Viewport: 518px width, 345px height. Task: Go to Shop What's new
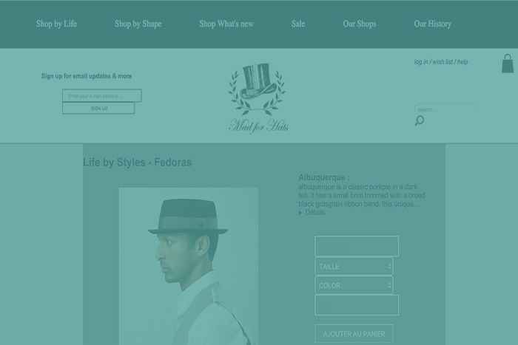coord(226,24)
